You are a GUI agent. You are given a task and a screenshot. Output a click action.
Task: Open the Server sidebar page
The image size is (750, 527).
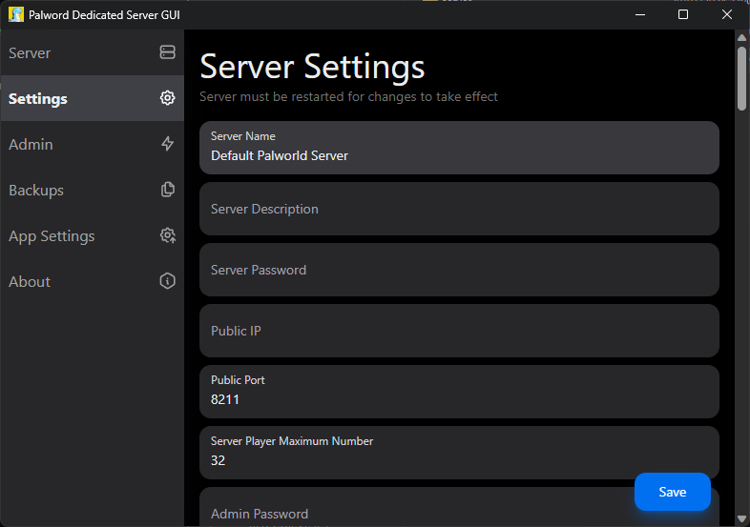[x=31, y=53]
